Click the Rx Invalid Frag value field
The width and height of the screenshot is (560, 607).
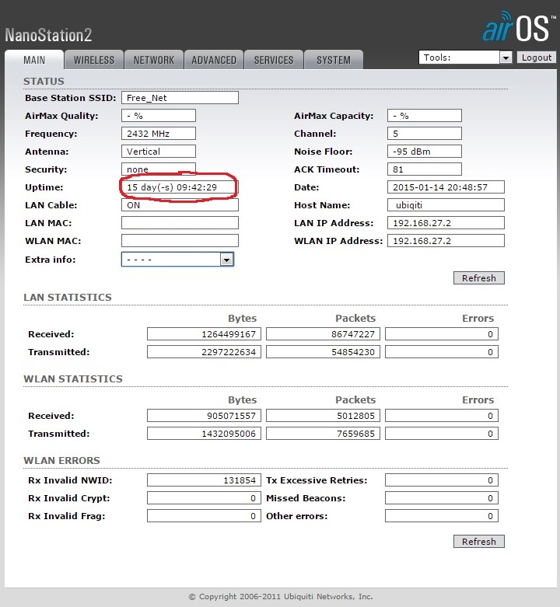pyautogui.click(x=204, y=515)
